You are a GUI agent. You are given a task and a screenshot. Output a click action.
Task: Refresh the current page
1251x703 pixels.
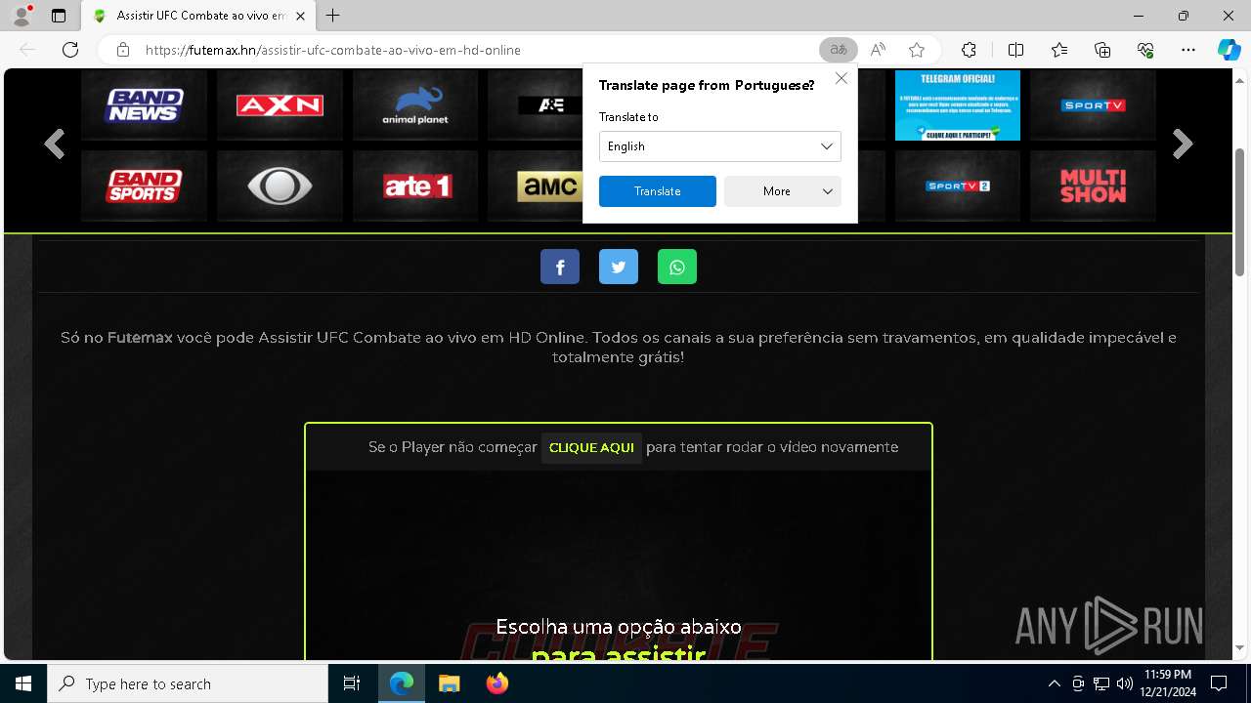(x=70, y=50)
